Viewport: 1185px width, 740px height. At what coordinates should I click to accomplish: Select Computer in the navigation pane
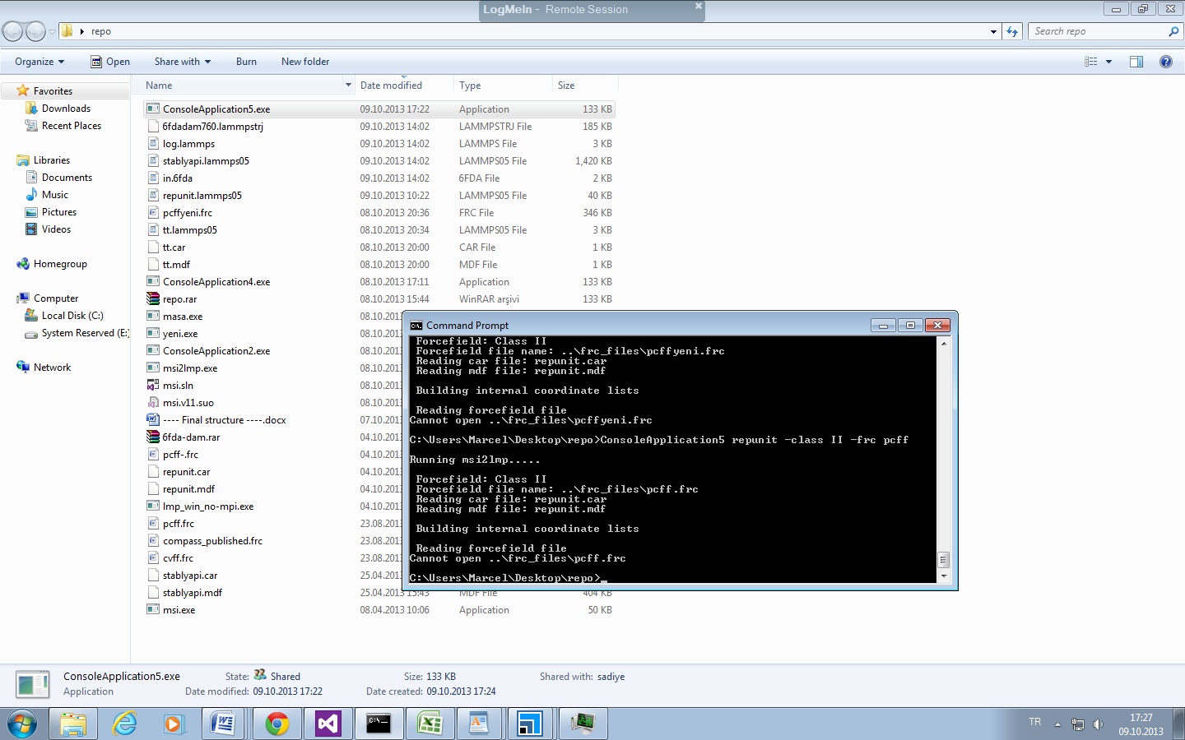(55, 298)
